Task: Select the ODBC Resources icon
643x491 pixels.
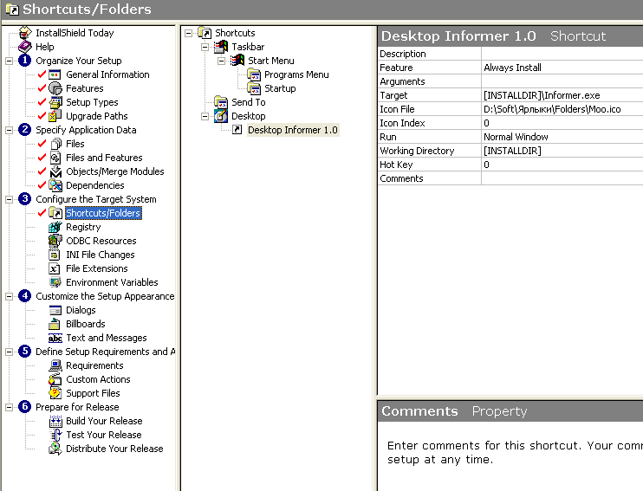Action: click(x=55, y=241)
